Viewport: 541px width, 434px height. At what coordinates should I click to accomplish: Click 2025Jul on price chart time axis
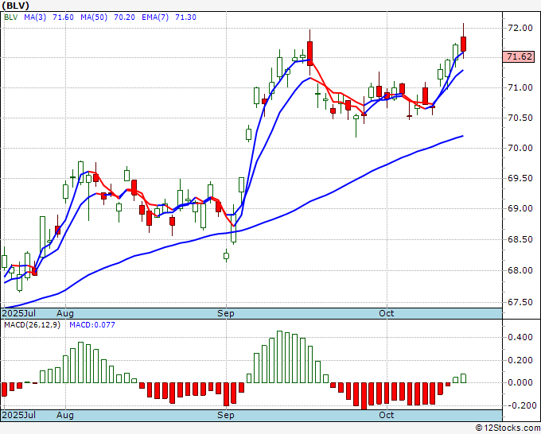click(18, 313)
